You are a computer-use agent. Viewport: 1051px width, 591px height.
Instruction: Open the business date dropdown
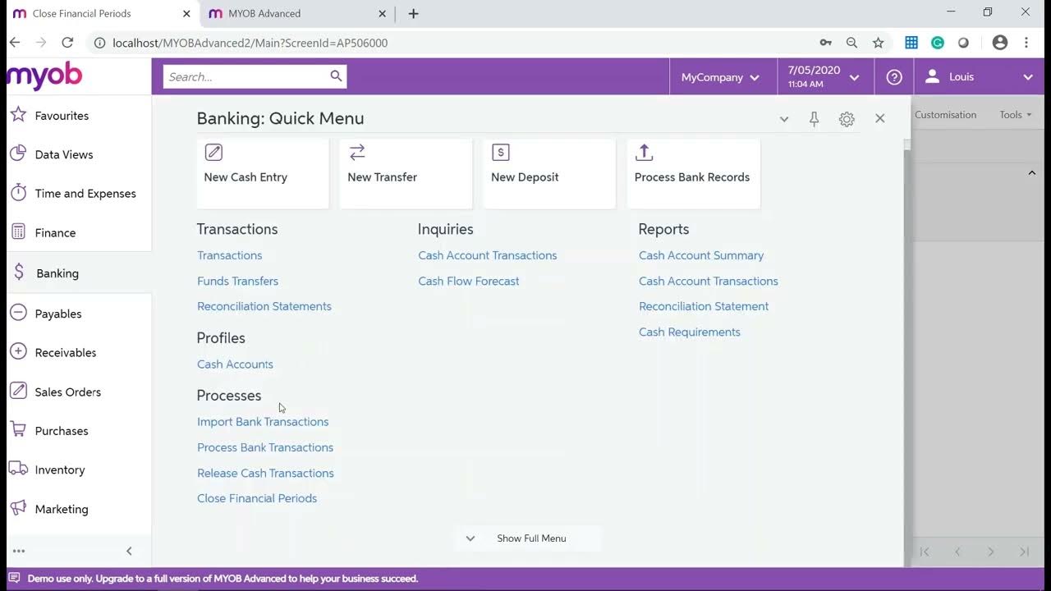click(824, 77)
